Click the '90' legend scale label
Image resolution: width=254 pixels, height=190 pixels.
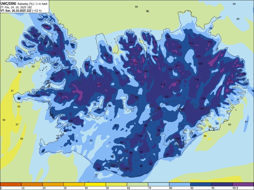pyautogui.click(x=192, y=188)
